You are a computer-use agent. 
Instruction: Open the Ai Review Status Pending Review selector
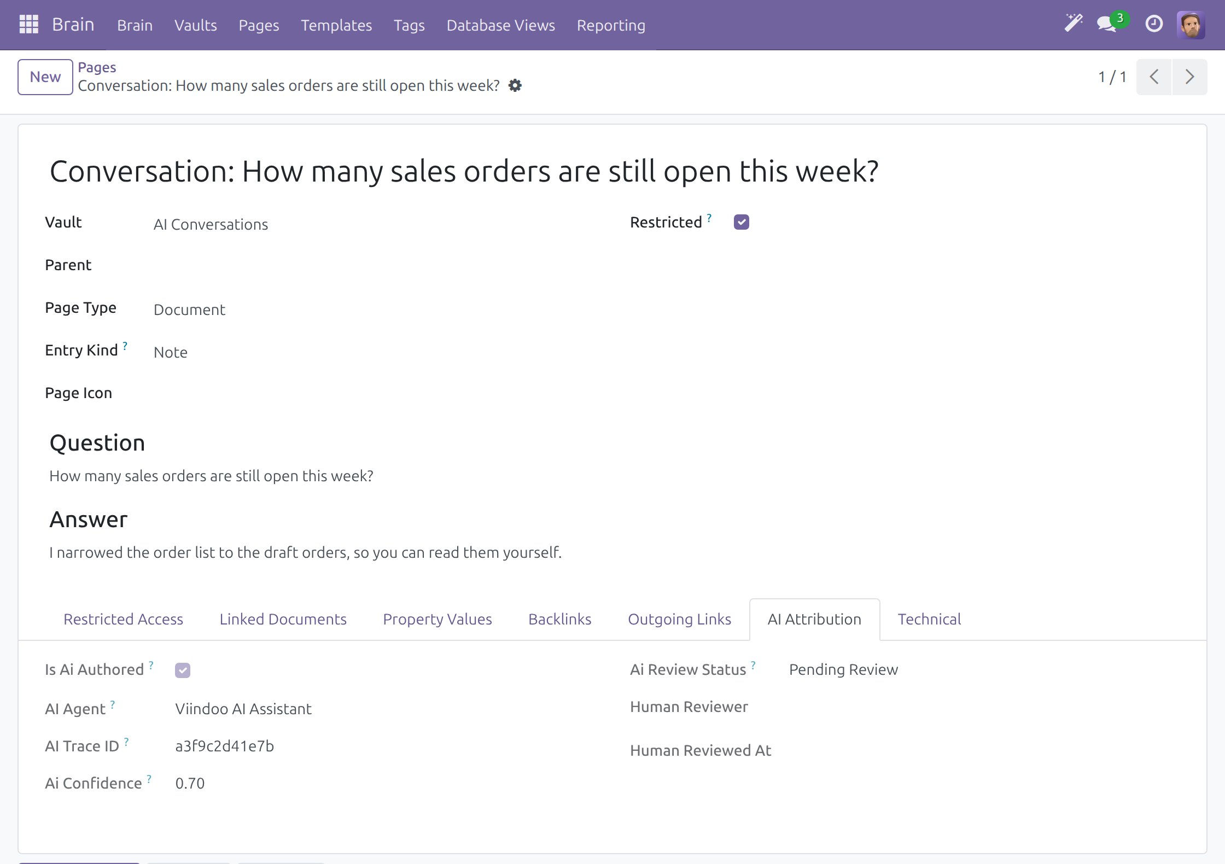click(843, 670)
